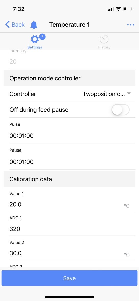Switch to the Settings tab label
The width and height of the screenshot is (139, 301).
35,47
